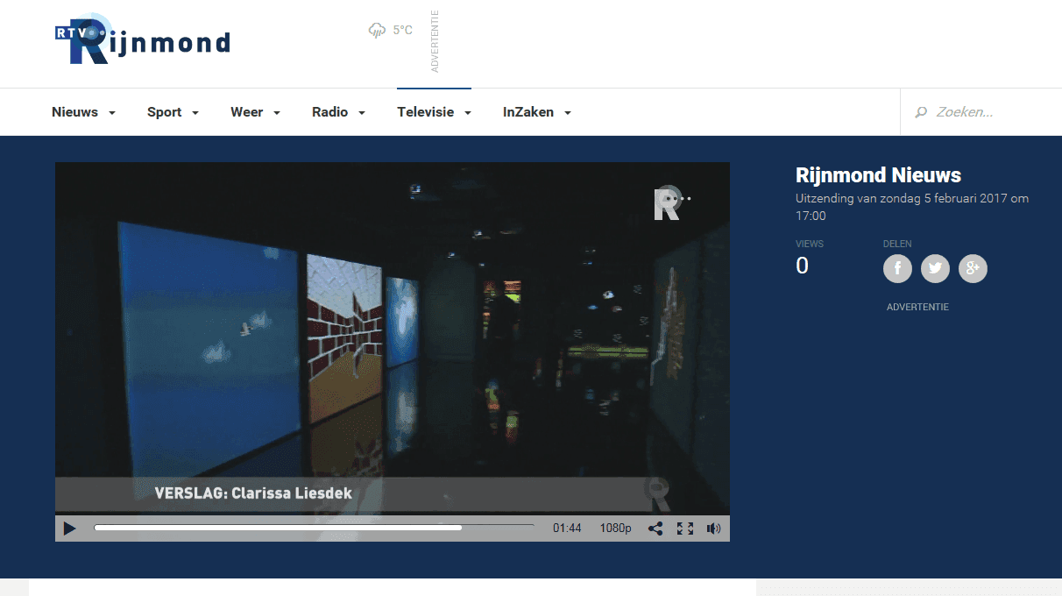
Task: Click the 01:44 video time display
Action: 567,529
